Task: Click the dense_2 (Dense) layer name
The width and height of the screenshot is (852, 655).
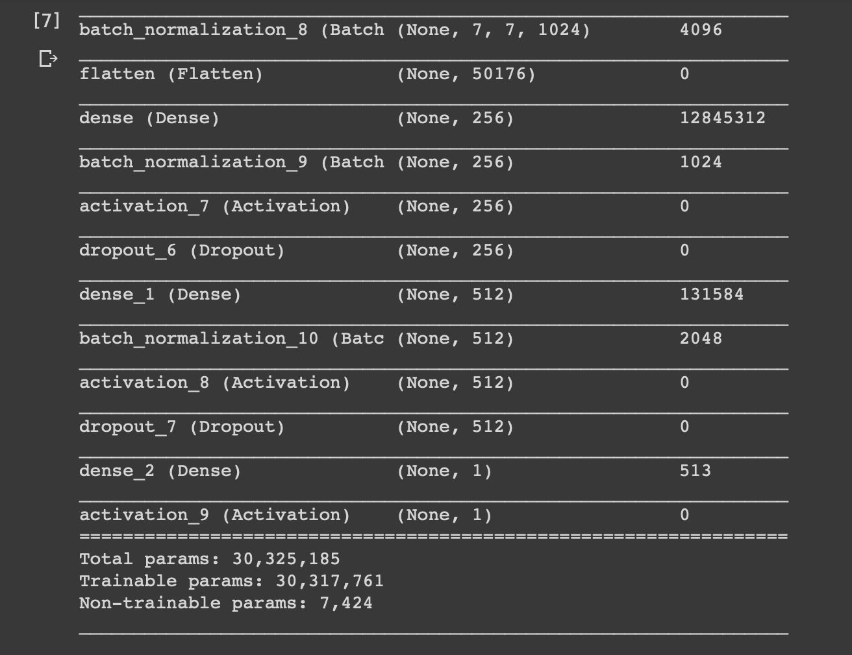Action: (x=160, y=471)
